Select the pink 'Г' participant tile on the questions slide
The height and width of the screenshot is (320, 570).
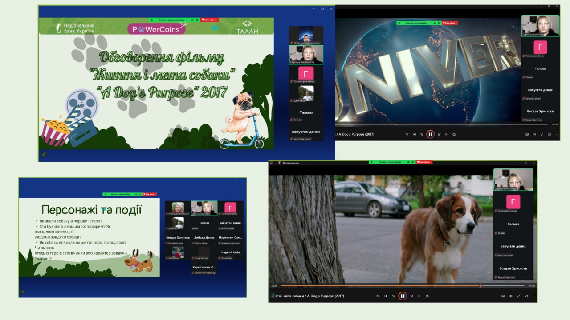click(230, 208)
